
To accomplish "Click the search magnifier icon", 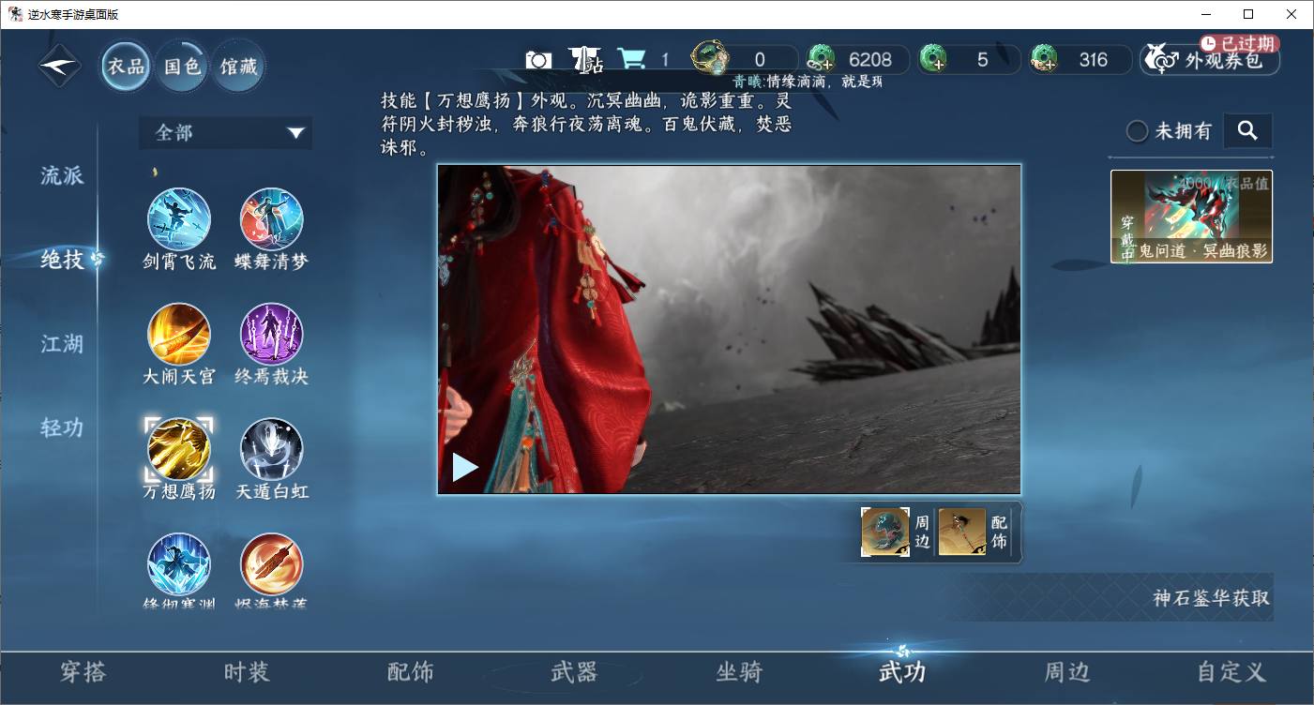I will pyautogui.click(x=1247, y=131).
